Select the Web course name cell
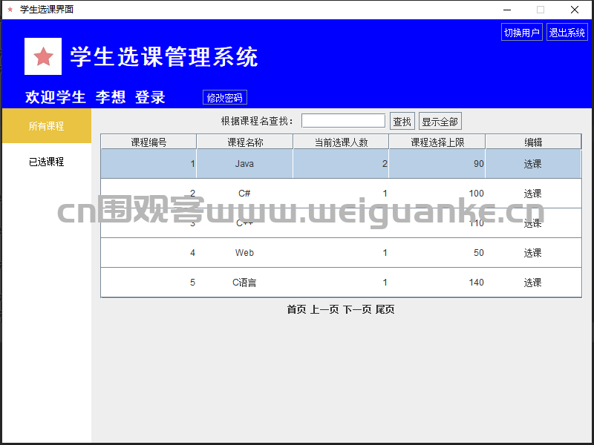Screen dimensions: 594x445 point(245,253)
